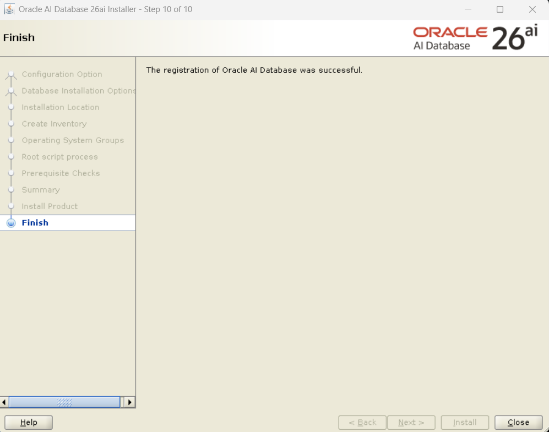Click the disabled Back button
This screenshot has height=432, width=549.
tap(362, 423)
